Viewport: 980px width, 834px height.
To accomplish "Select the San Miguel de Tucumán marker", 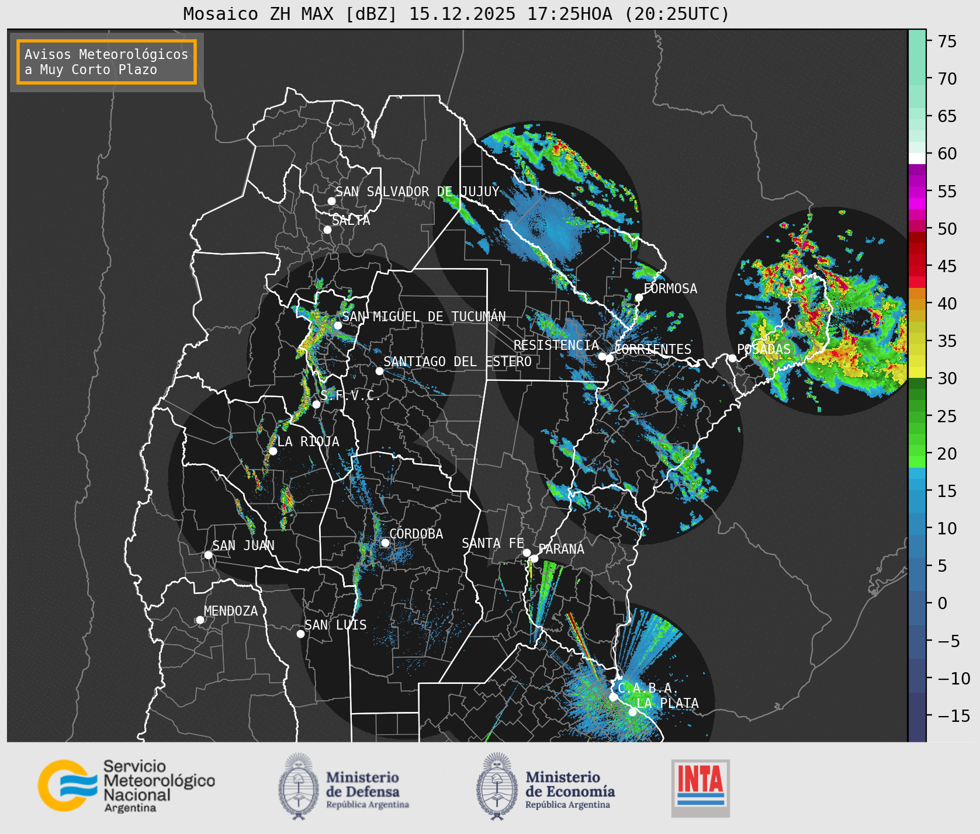I will (338, 325).
